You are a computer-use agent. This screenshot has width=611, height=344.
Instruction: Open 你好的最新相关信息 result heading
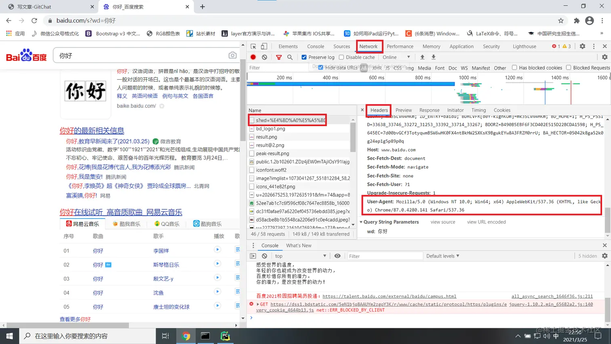point(92,131)
